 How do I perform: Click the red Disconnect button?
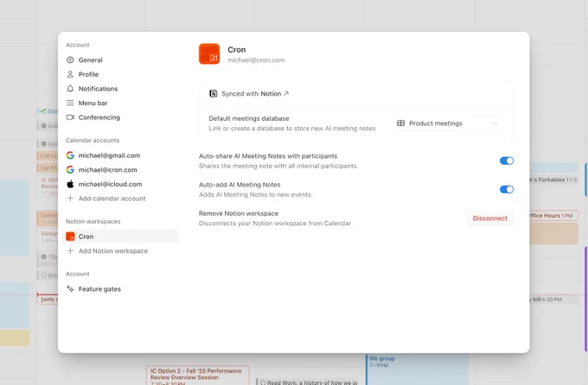tap(489, 218)
